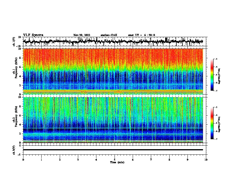Click the ch.1 colorbar unit label text
This screenshot has height=179, width=232.
tap(219, 76)
